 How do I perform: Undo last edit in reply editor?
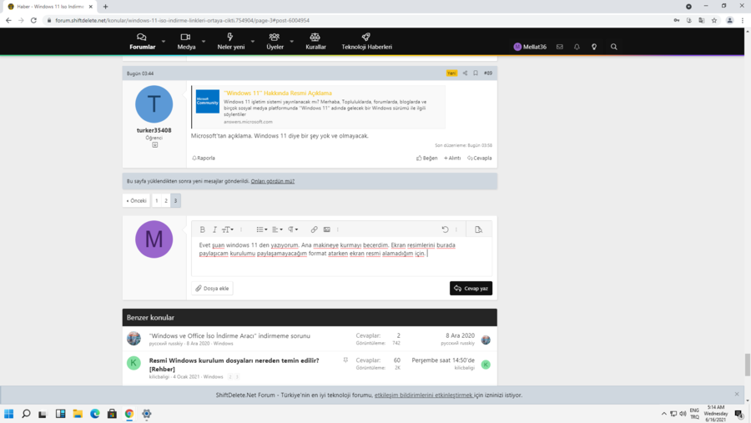[x=445, y=229]
